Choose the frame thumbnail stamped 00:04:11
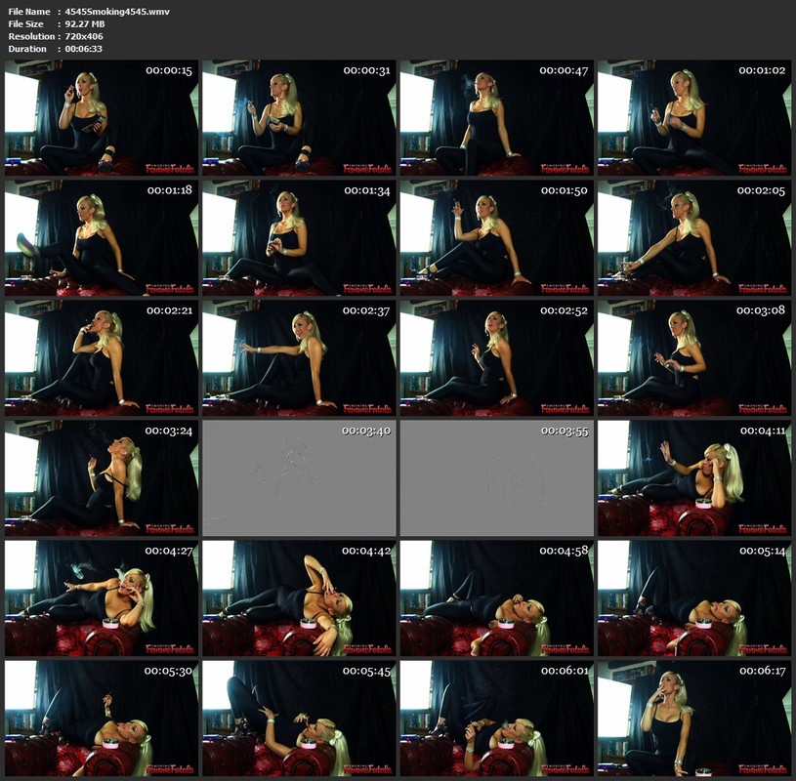This screenshot has width=796, height=781. tap(694, 478)
